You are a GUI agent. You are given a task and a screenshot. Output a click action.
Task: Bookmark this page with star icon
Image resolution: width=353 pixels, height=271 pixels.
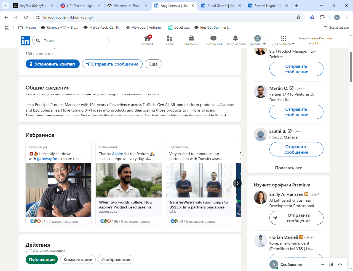coord(298,17)
